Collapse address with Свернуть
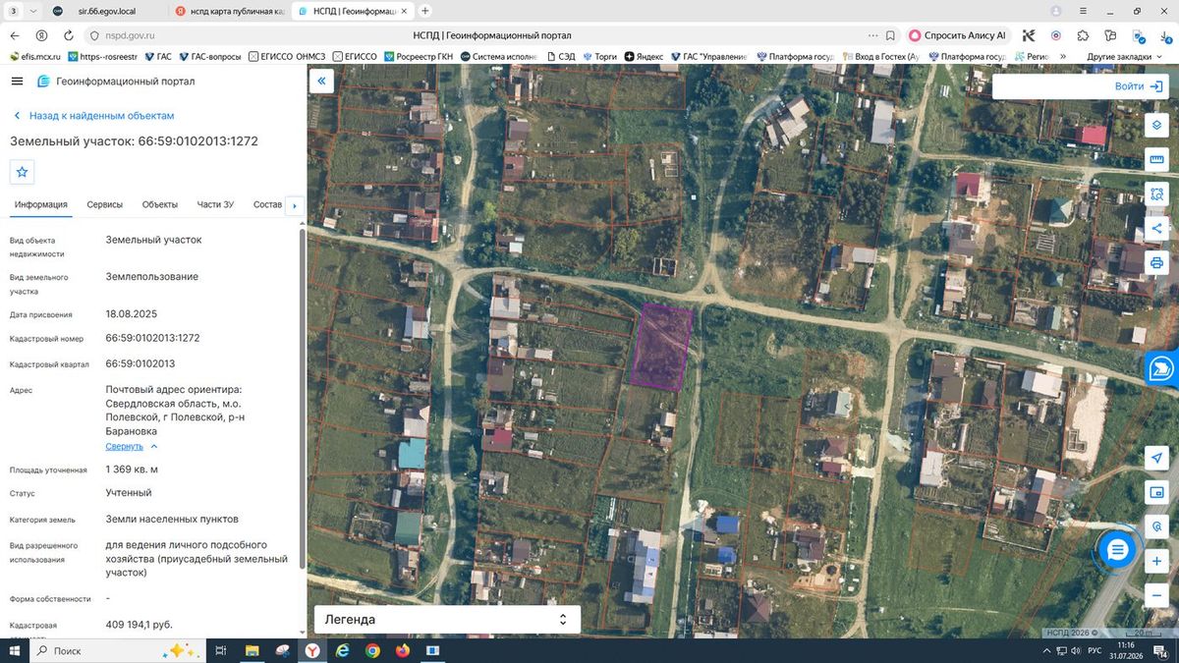 tap(132, 446)
